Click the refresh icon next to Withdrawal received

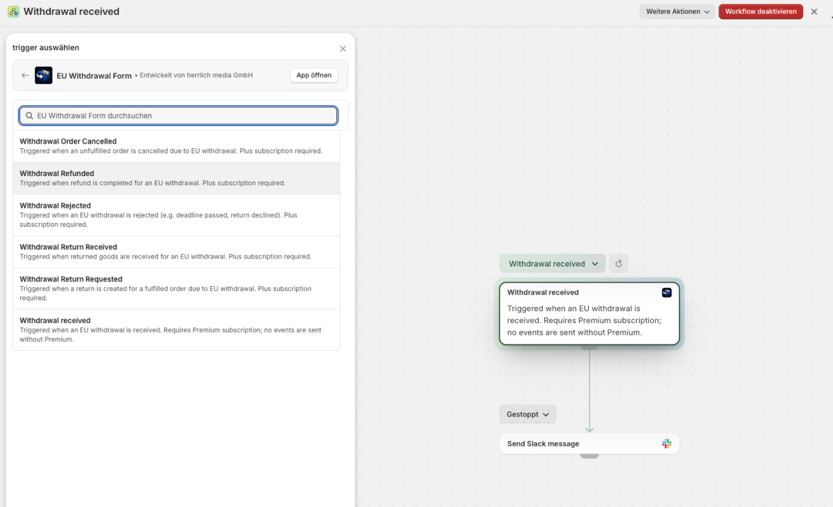pyautogui.click(x=618, y=264)
